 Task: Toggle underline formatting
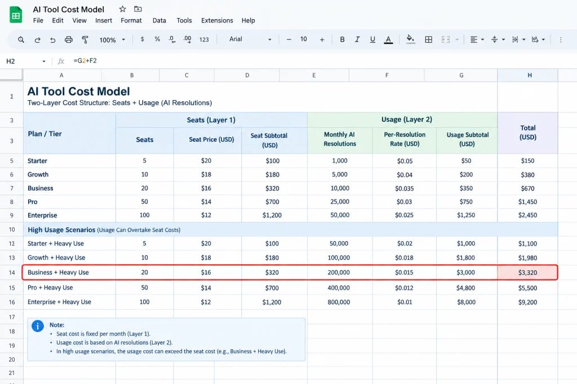pos(372,39)
